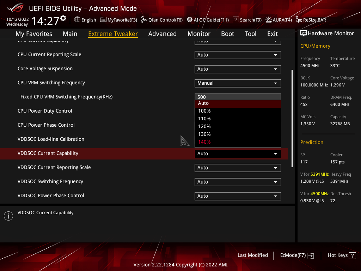Screen dimensions: 361x271
Task: Click the Search question mark icon
Action: pos(235,20)
